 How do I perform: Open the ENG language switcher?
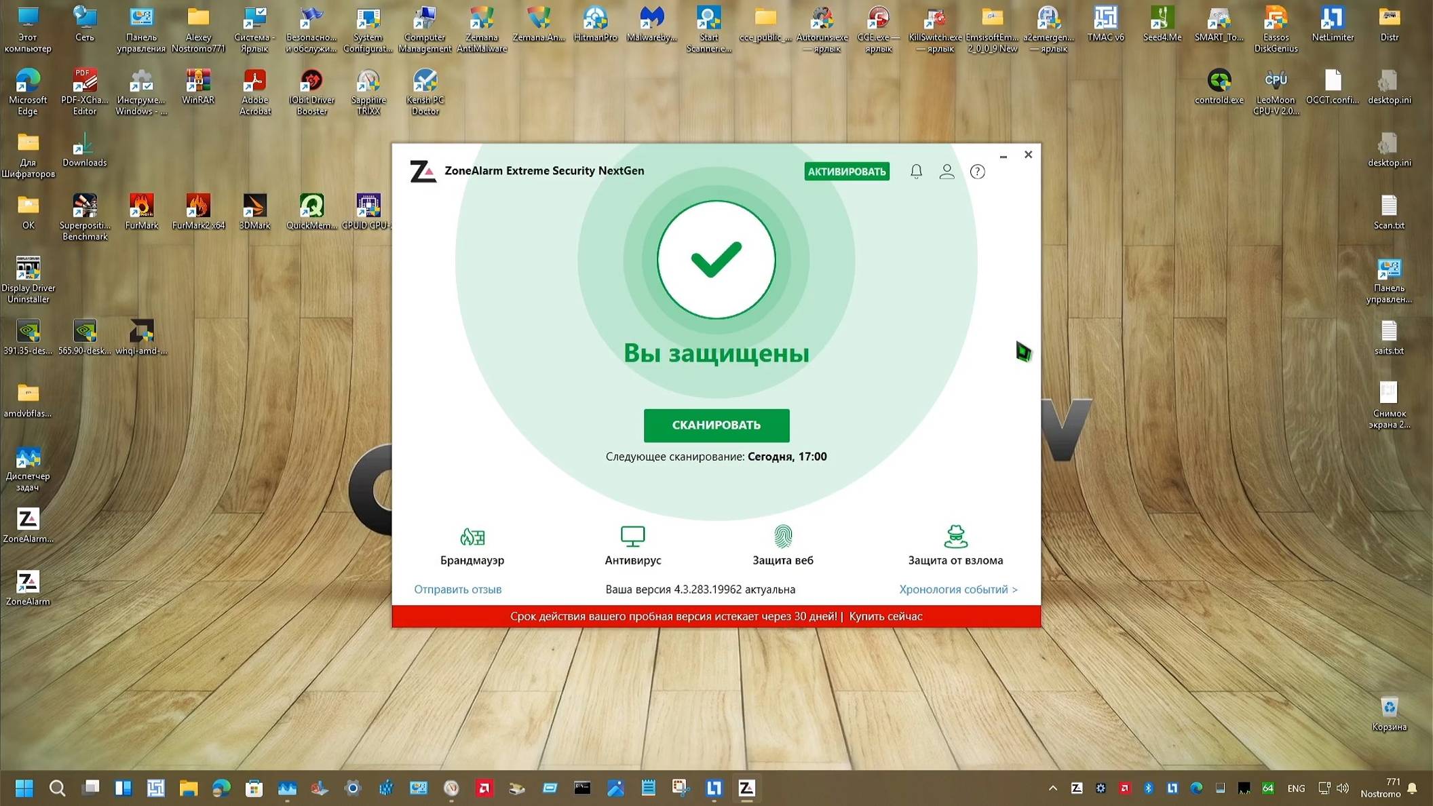[x=1295, y=788]
